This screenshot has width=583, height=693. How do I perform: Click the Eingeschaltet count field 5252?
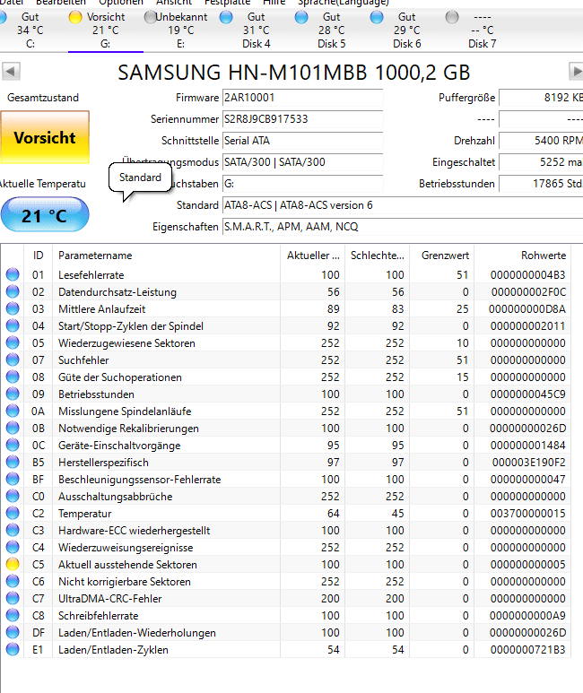click(542, 162)
